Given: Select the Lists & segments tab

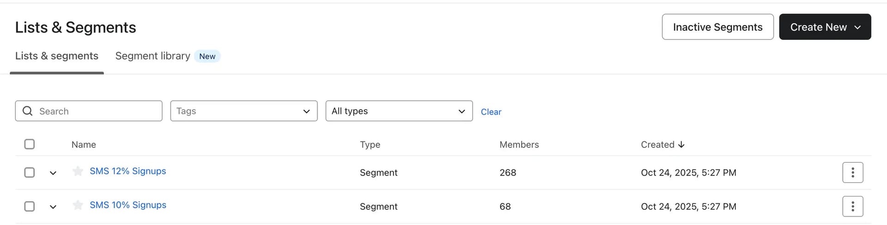Looking at the screenshot, I should pos(57,56).
